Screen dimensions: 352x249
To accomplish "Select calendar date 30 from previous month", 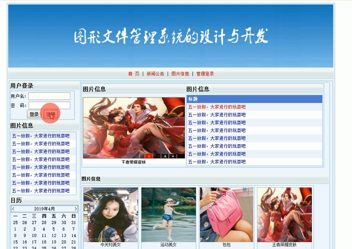I will (64, 222).
